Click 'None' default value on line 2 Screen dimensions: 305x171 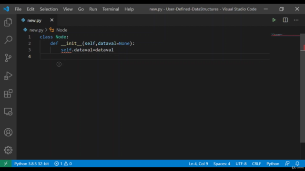(x=124, y=43)
